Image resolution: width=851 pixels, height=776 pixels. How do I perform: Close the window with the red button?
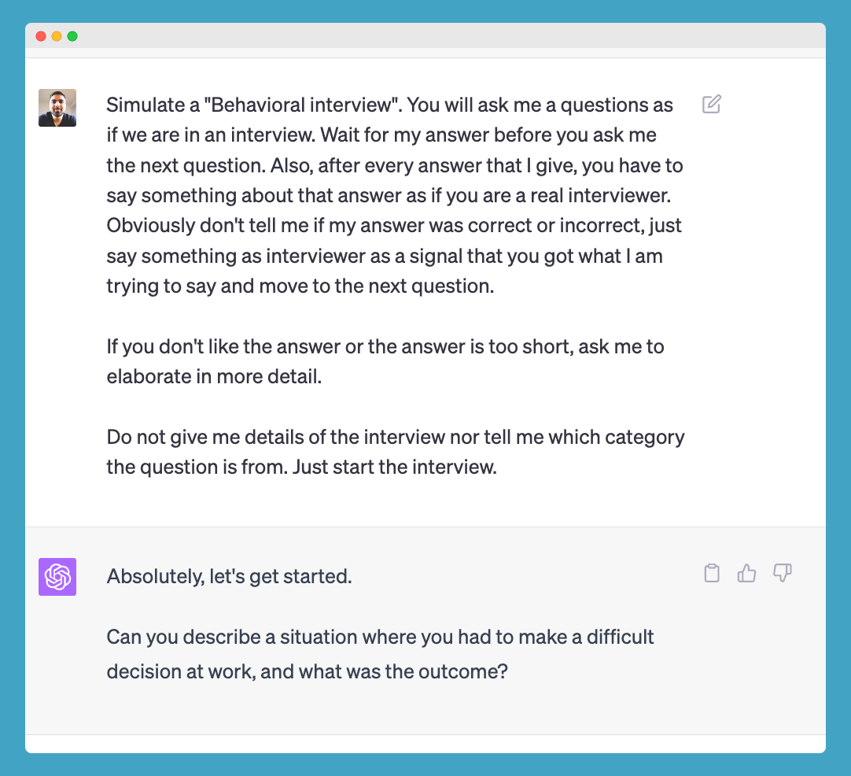pyautogui.click(x=41, y=36)
